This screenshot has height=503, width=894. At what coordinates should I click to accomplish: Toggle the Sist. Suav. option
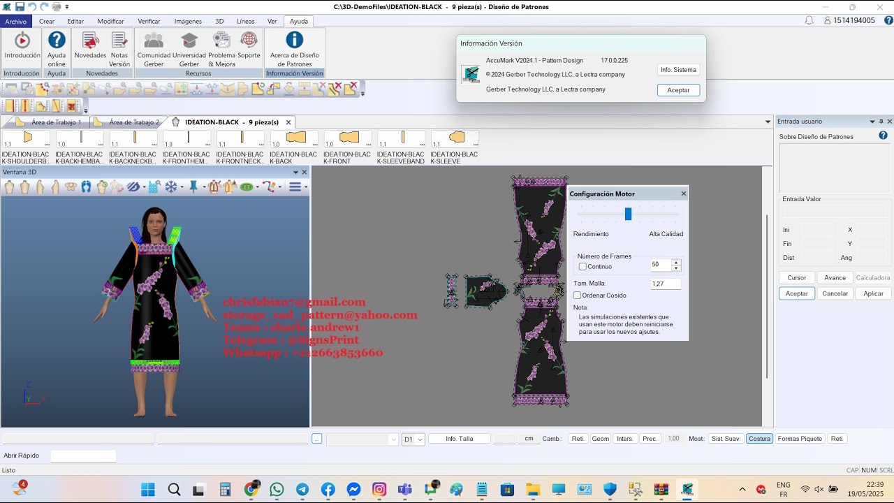point(726,439)
